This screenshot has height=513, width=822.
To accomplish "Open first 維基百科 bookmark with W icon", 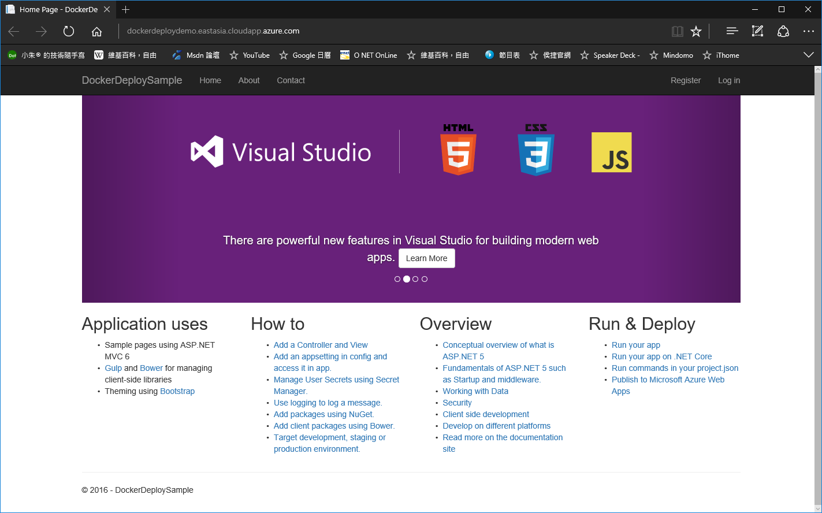I will 125,55.
